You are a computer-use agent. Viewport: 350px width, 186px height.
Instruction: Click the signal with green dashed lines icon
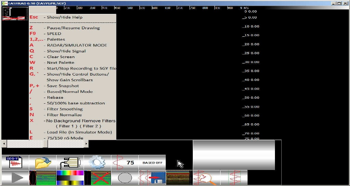click(x=234, y=178)
